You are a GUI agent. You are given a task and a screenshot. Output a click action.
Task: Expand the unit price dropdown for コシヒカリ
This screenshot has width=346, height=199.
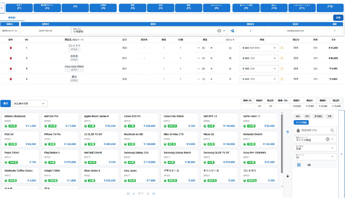(x=276, y=48)
